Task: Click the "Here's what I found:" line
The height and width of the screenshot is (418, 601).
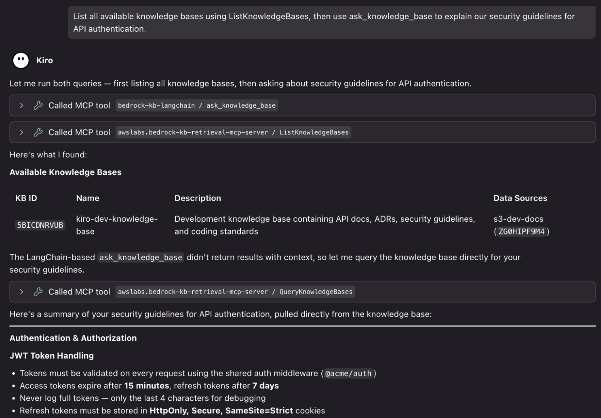Action: click(x=48, y=155)
